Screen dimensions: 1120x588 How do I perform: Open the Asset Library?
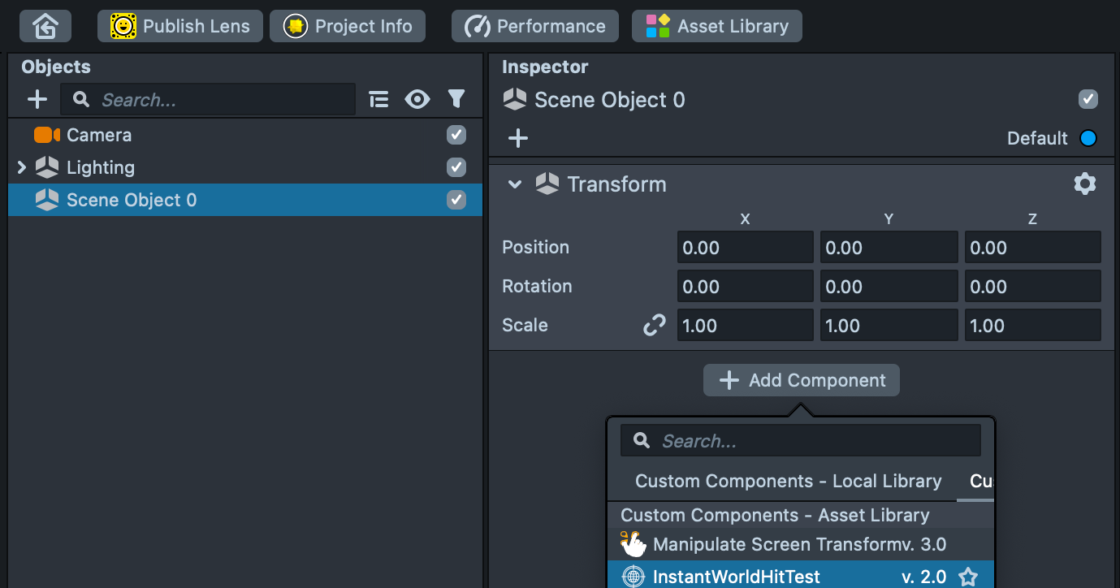click(716, 26)
